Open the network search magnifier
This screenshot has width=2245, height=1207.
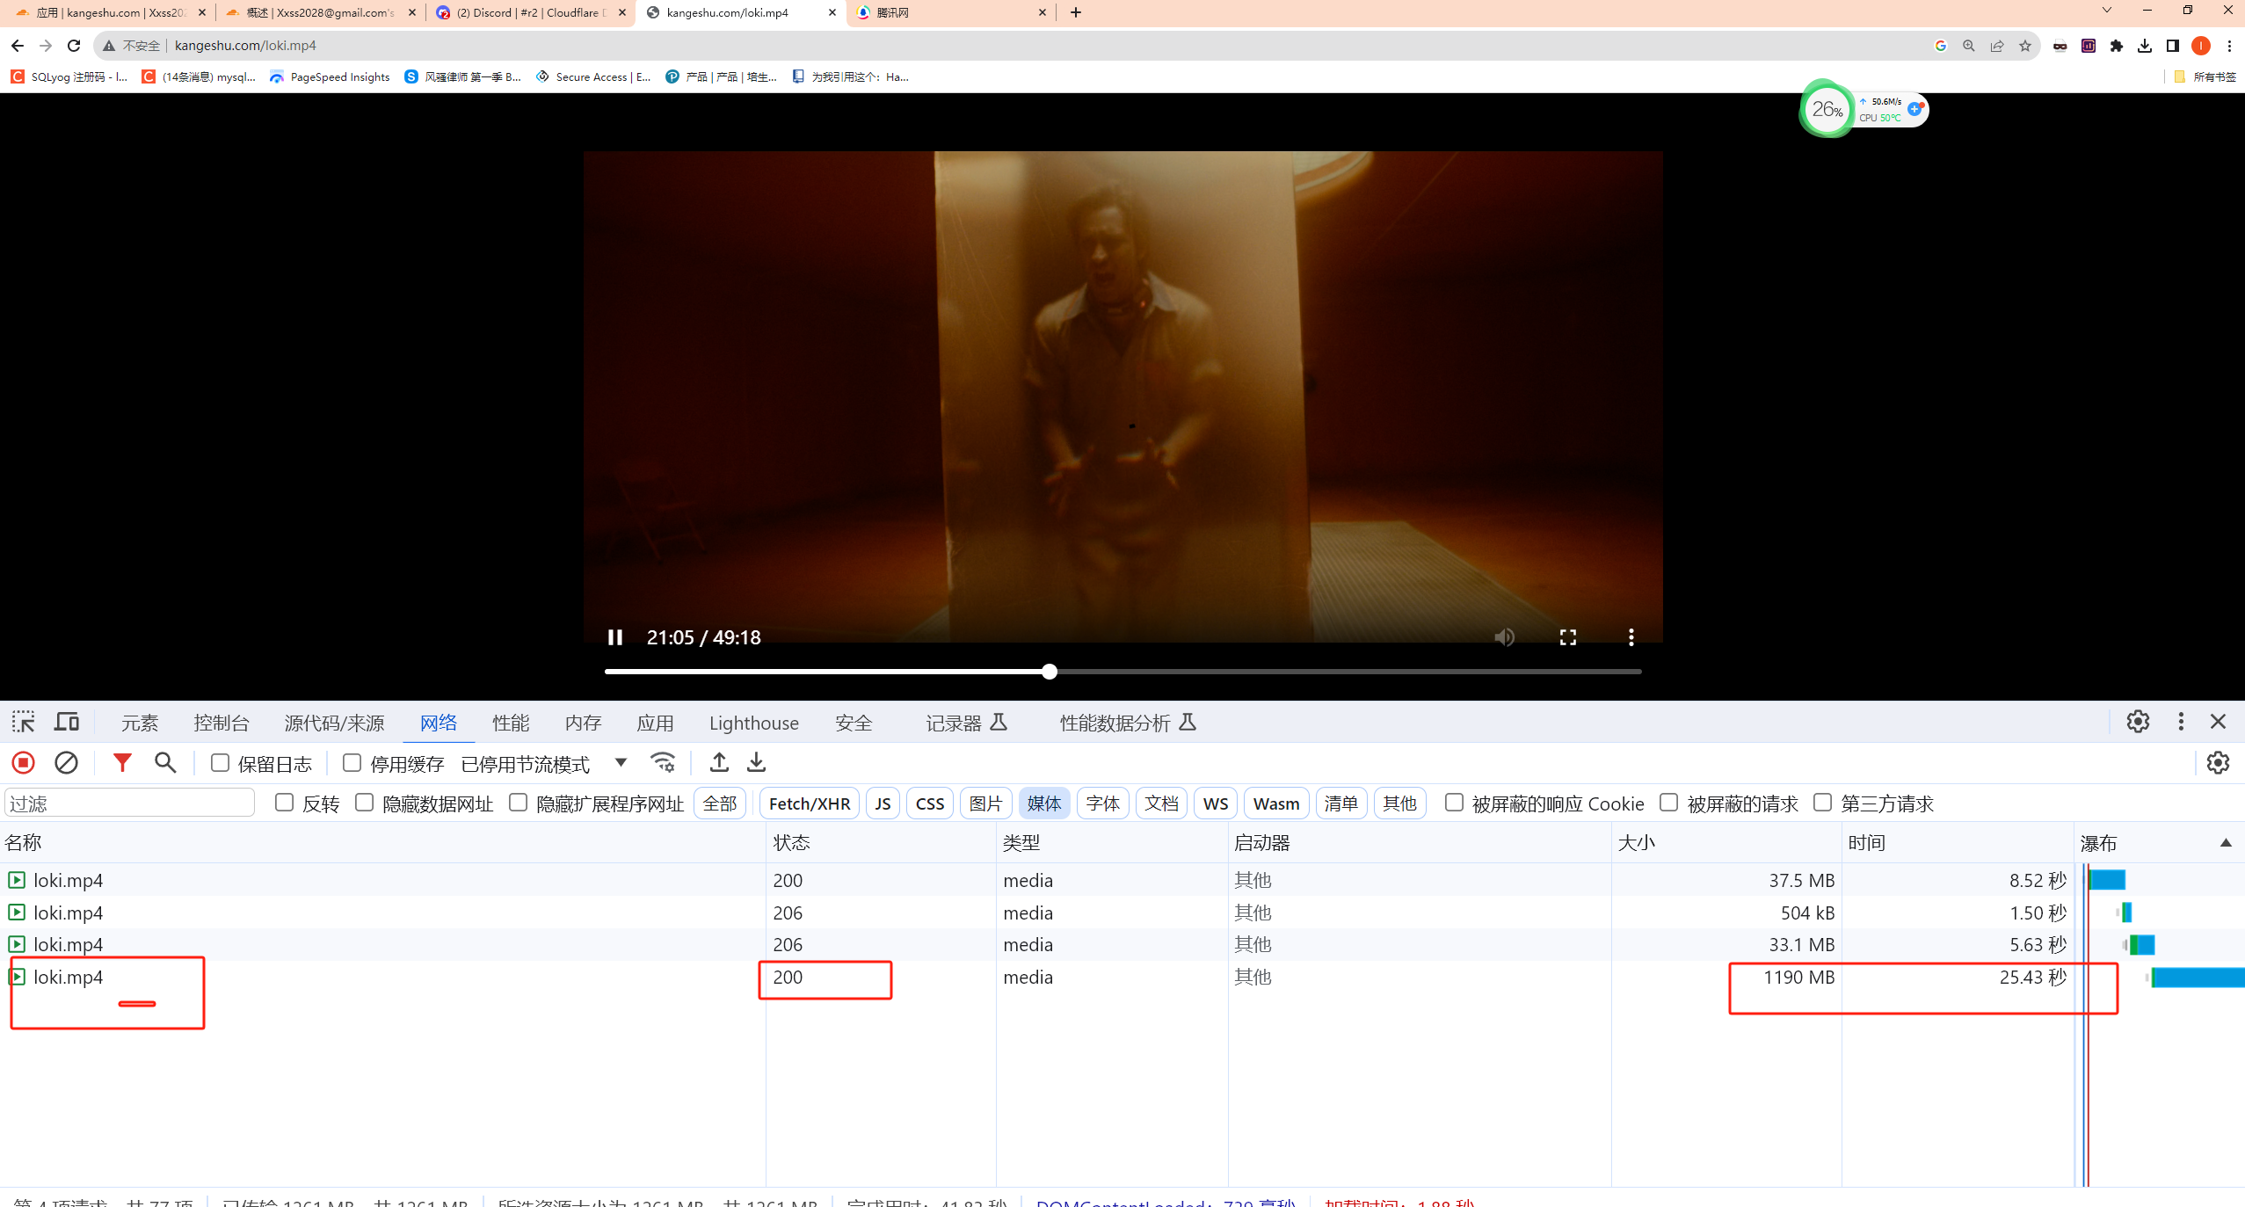click(165, 762)
